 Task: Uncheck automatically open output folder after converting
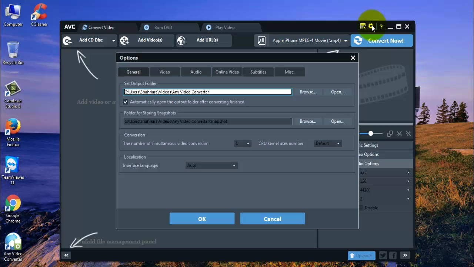pos(126,102)
